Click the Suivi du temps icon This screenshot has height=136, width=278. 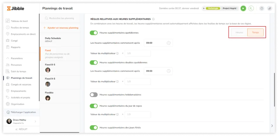tap(8, 71)
